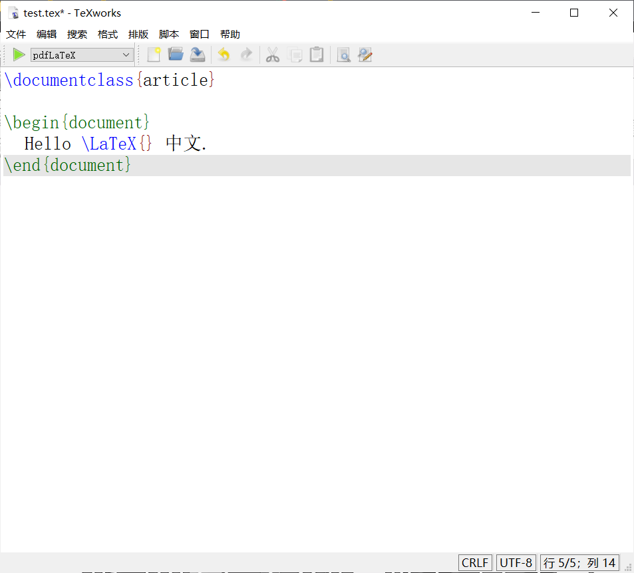634x573 pixels.
Task: Open the 排版 menu
Action: tap(138, 35)
